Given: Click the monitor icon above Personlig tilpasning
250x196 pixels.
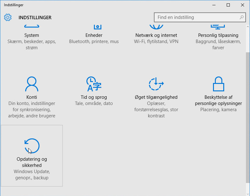Looking at the screenshot, I should (218, 25).
